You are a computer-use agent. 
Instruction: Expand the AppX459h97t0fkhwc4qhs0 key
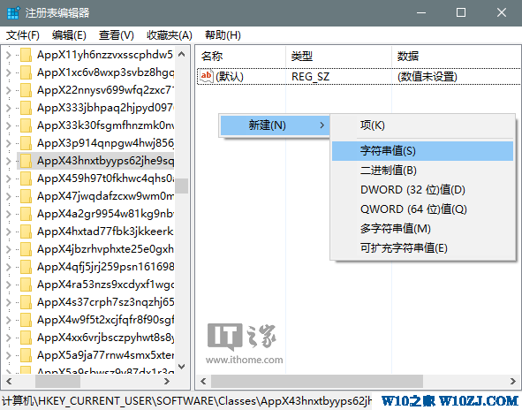(9, 178)
